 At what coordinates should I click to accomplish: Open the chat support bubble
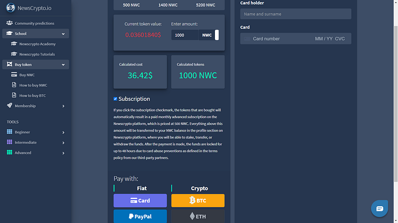pos(379,209)
